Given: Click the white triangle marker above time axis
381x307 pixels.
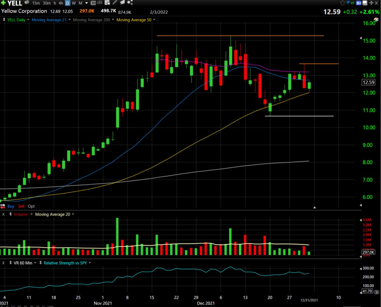Looking at the screenshot, I should tap(315, 207).
